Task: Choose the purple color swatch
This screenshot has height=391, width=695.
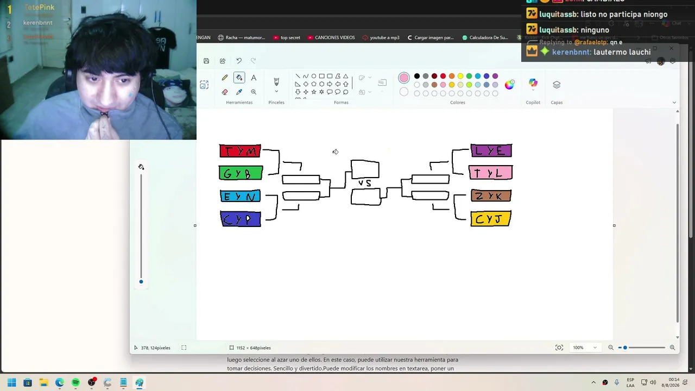Action: (x=495, y=76)
